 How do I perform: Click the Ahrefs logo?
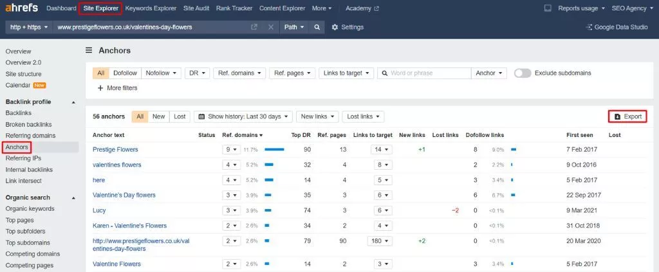pos(21,8)
